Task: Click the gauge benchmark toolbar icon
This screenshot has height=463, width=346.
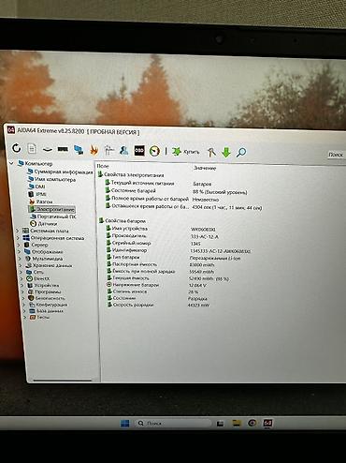Action: tap(154, 151)
